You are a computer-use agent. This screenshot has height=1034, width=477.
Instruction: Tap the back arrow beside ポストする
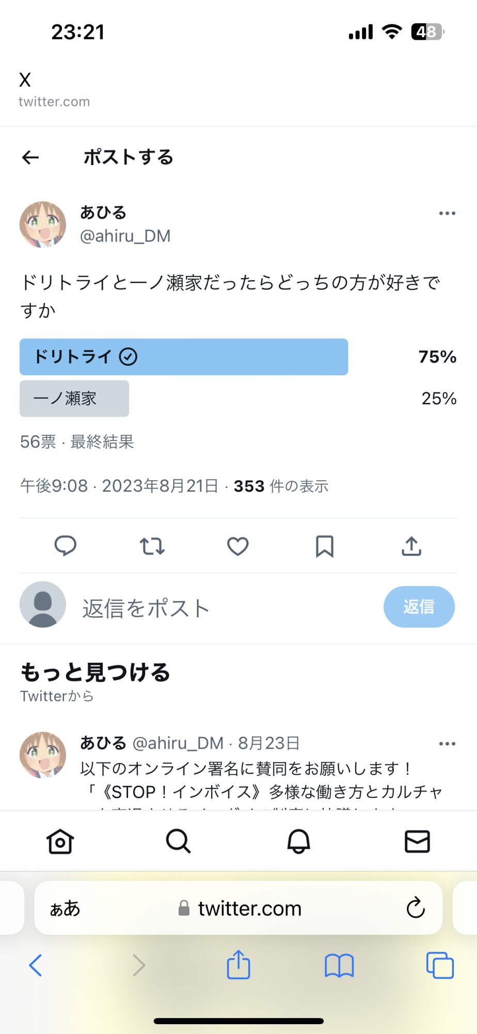coord(30,157)
